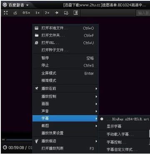Choose 打开本地文件 from context menu

point(65,28)
